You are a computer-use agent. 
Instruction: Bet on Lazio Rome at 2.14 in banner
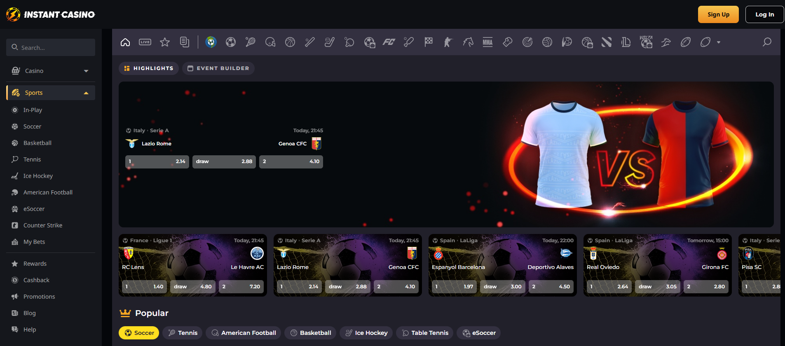(157, 161)
